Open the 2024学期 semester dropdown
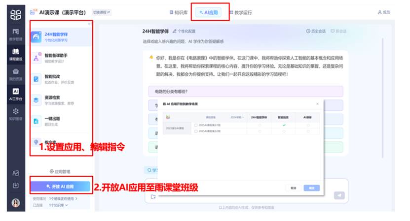The image size is (410, 221). [x=237, y=118]
